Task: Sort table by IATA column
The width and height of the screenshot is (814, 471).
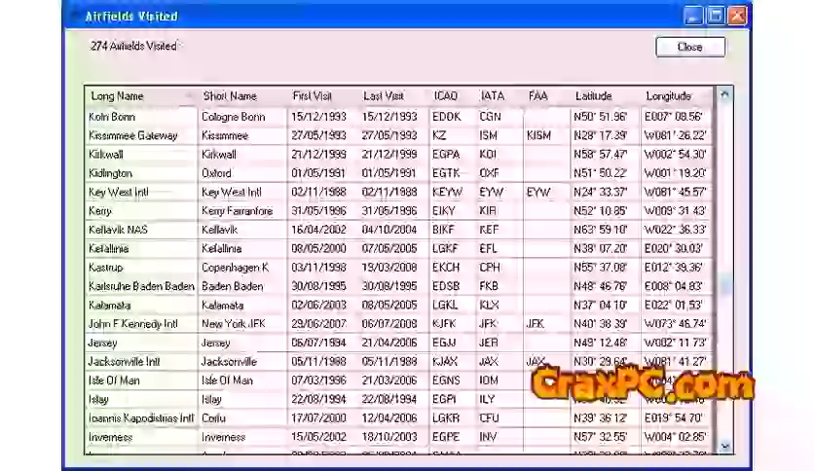Action: click(493, 96)
